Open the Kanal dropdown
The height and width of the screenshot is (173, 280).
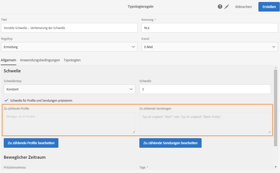click(x=210, y=47)
